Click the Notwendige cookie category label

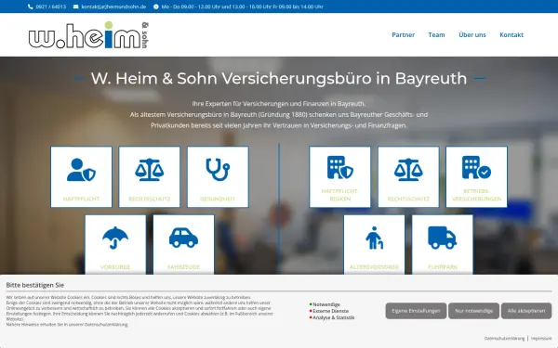pyautogui.click(x=326, y=304)
